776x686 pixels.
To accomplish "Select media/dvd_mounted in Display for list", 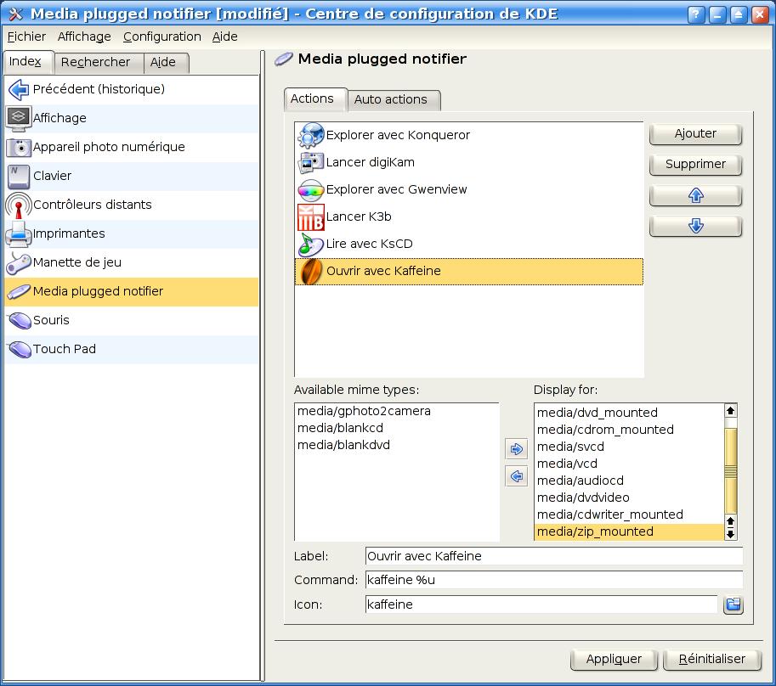I will click(x=598, y=413).
